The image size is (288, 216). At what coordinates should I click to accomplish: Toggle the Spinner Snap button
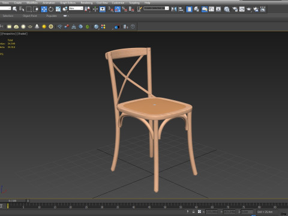tap(131, 9)
